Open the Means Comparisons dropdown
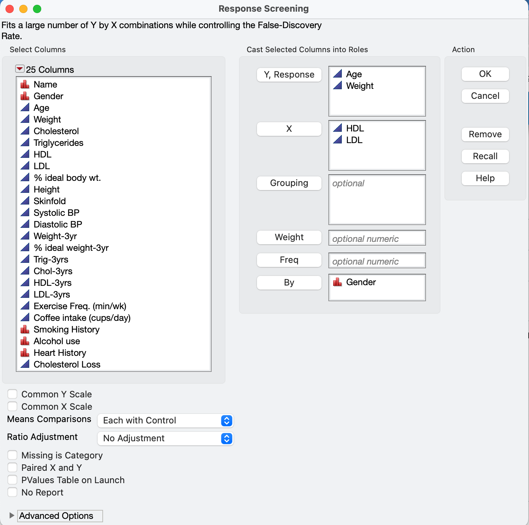The height and width of the screenshot is (525, 529). [165, 420]
